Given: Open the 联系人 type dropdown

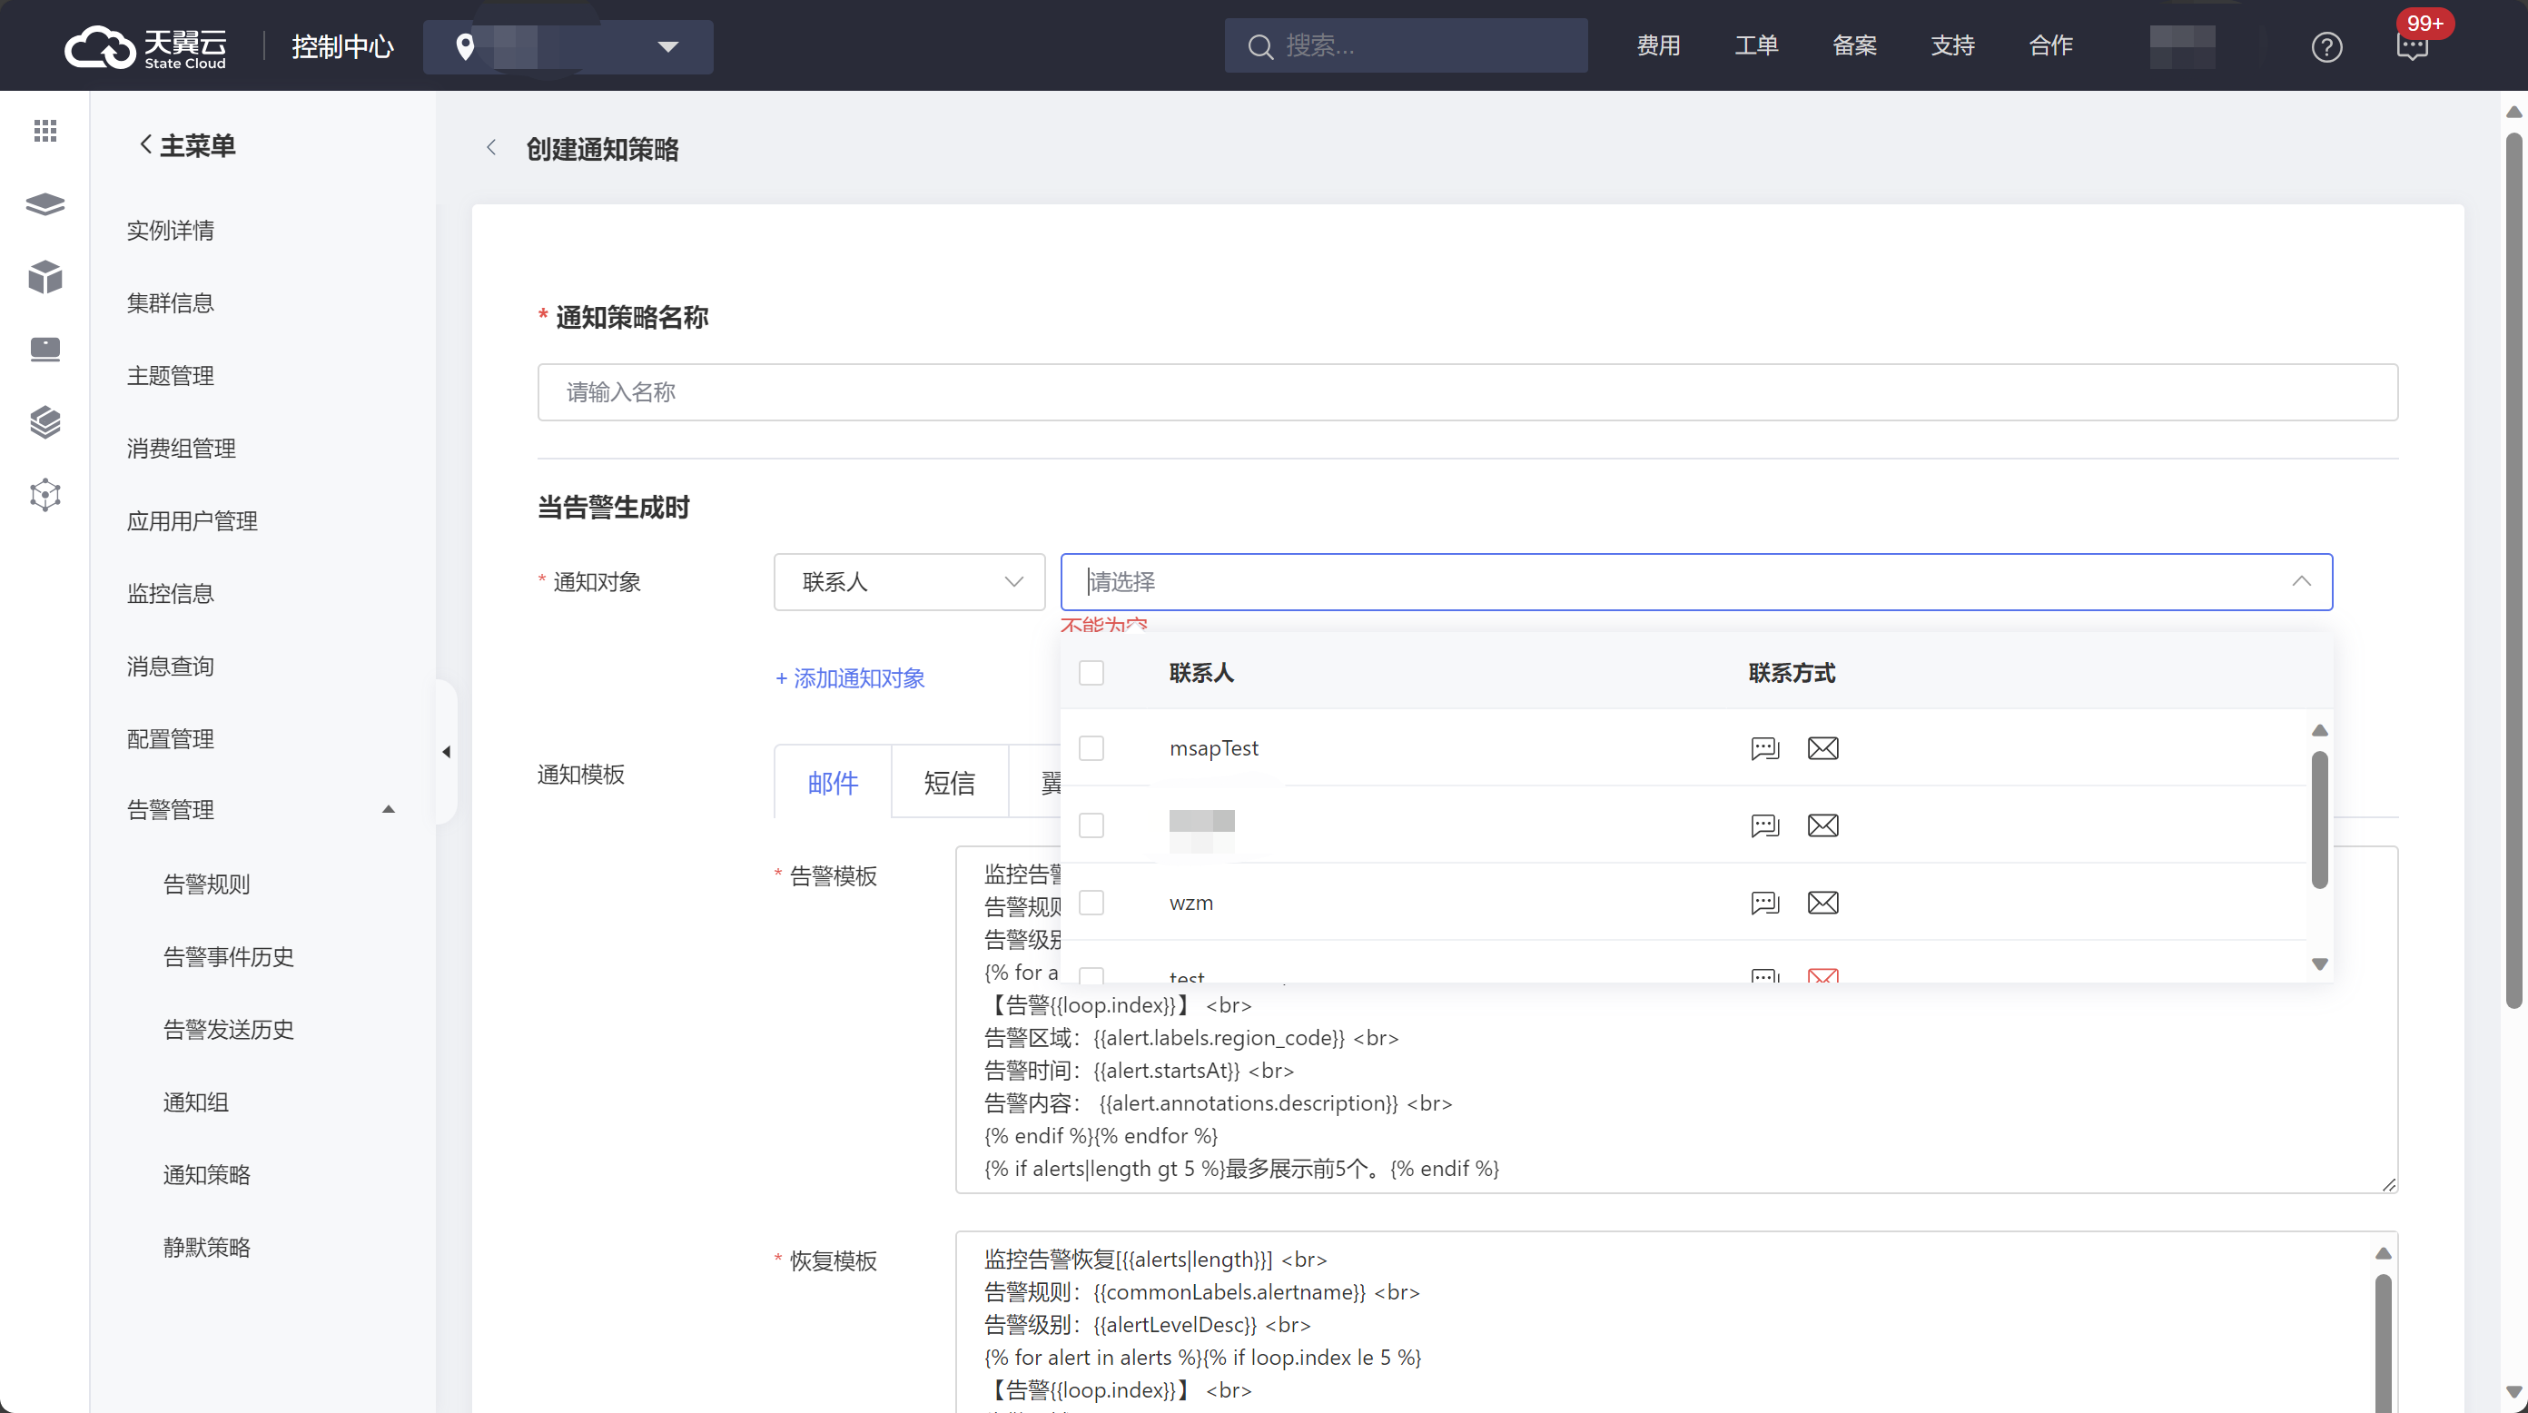Looking at the screenshot, I should (909, 582).
